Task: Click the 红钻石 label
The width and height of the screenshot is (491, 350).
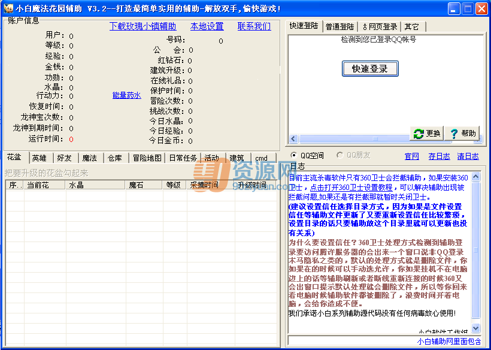Action: pos(171,60)
